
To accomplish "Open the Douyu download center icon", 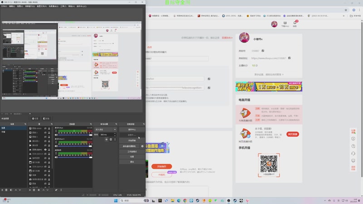I will point(285,24).
